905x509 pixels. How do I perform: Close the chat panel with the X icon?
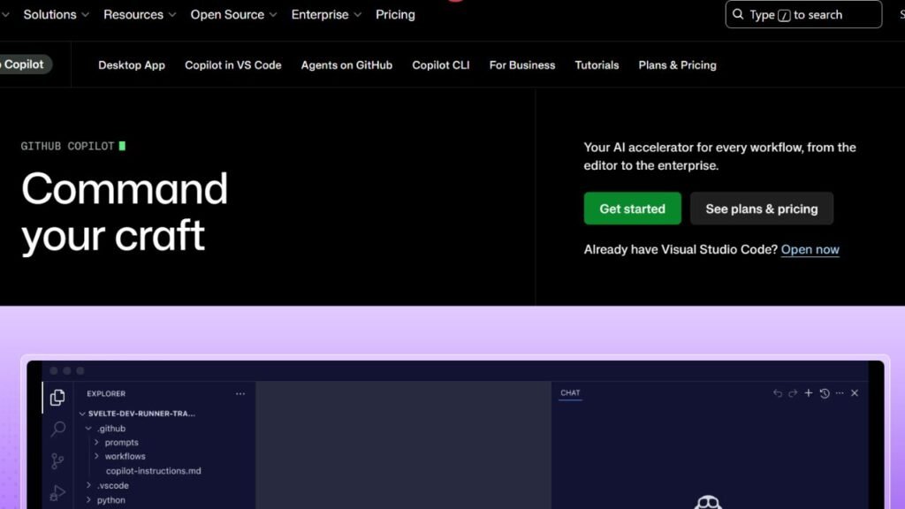pos(855,393)
